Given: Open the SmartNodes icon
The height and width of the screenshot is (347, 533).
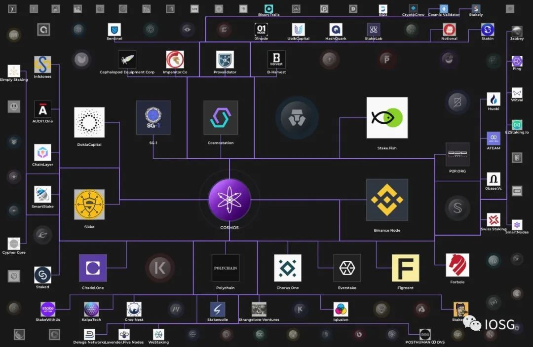Looking at the screenshot, I should pyautogui.click(x=517, y=224).
